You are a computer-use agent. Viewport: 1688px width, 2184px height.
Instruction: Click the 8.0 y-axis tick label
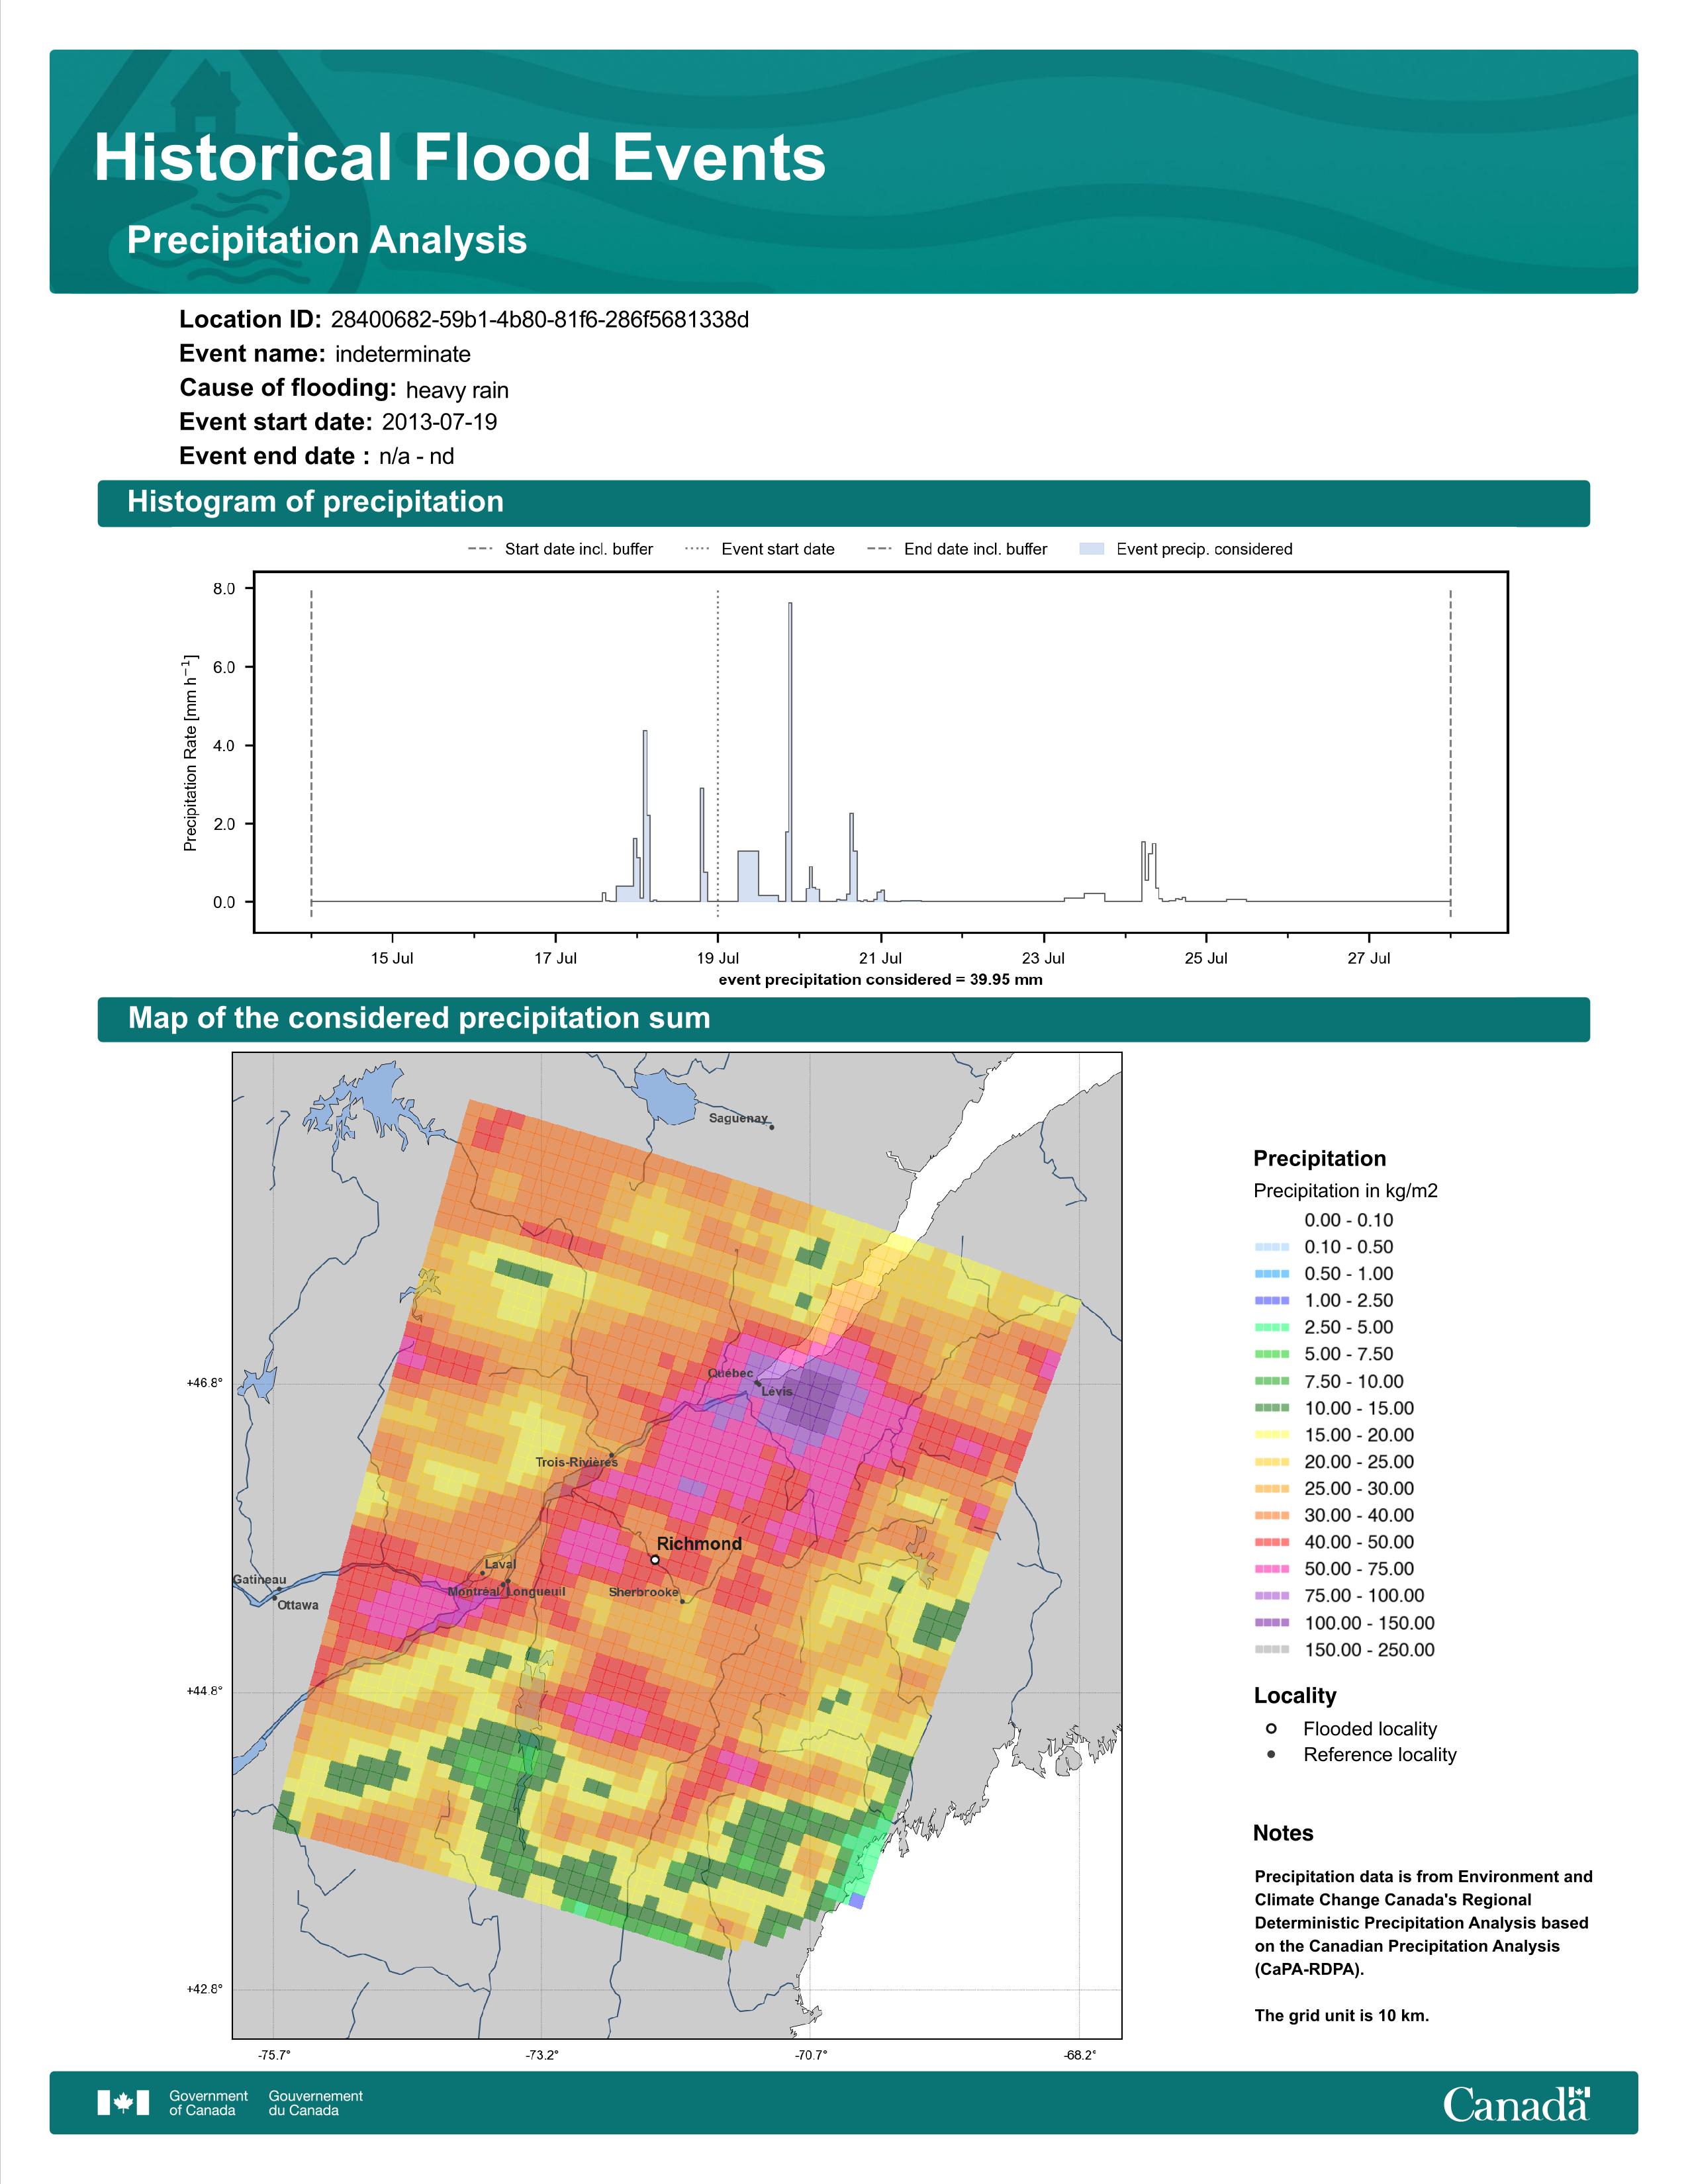click(224, 589)
